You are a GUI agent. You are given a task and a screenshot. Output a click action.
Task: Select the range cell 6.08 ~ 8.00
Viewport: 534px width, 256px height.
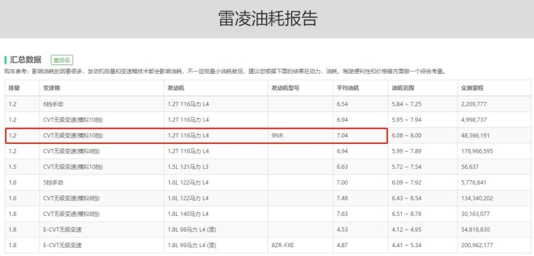[407, 135]
